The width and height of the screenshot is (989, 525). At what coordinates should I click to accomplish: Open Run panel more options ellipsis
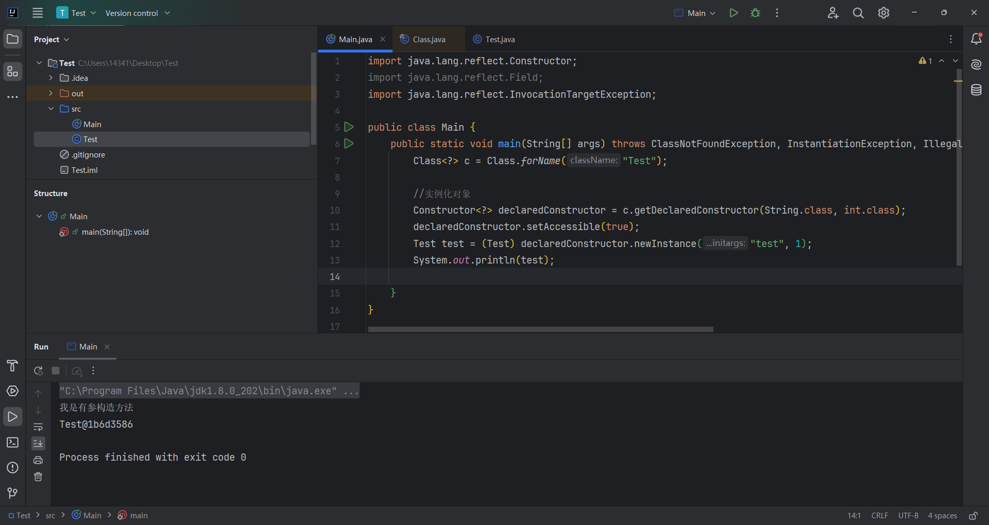pos(93,371)
